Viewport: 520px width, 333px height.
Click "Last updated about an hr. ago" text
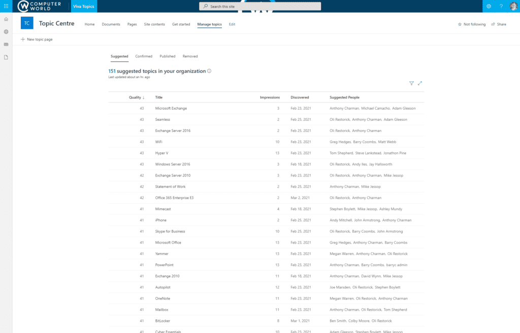(129, 77)
